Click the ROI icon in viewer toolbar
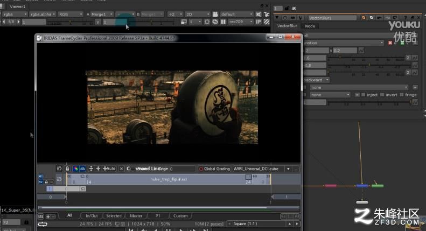This screenshot has height=231, width=426. pos(207,22)
